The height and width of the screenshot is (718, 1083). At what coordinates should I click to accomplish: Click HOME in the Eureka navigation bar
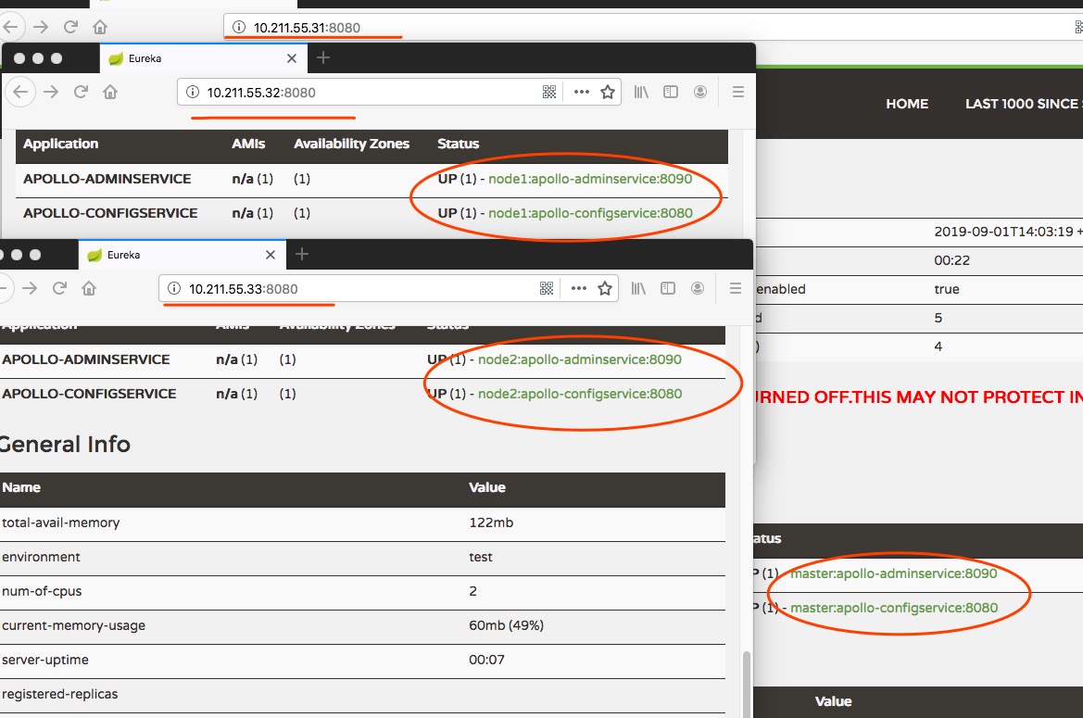pyautogui.click(x=906, y=104)
